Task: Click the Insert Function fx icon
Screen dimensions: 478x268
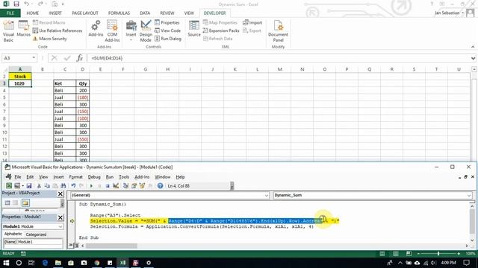Action: pyautogui.click(x=80, y=58)
